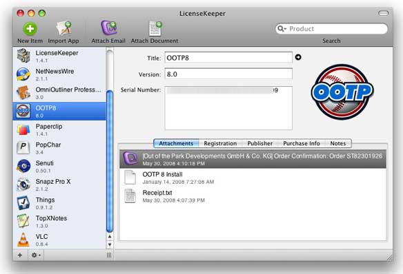Click the Product search field
403x274 pixels.
click(331, 29)
